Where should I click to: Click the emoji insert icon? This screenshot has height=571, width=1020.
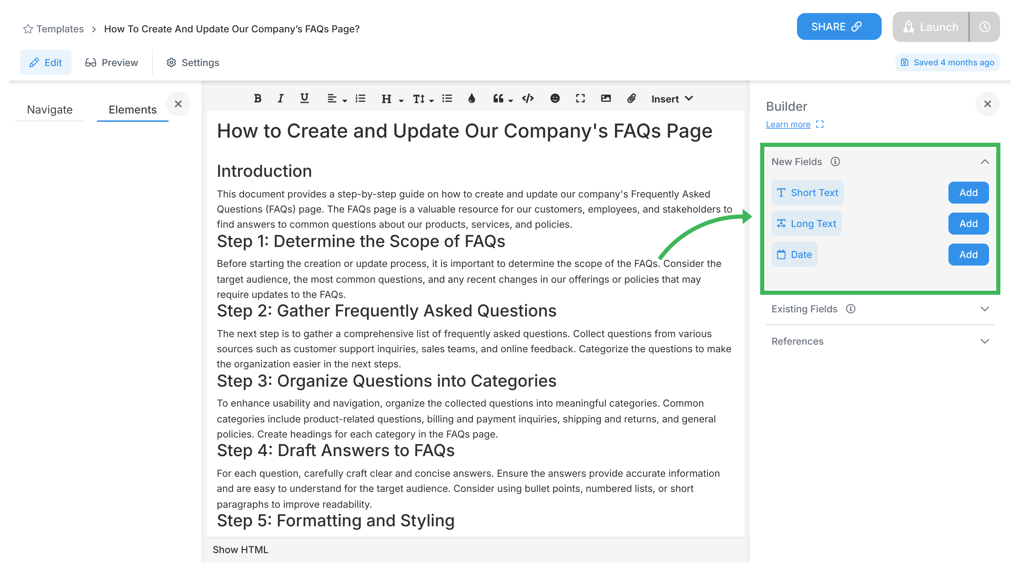(x=554, y=98)
